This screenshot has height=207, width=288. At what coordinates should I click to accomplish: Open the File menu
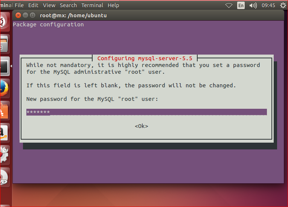[19, 5]
